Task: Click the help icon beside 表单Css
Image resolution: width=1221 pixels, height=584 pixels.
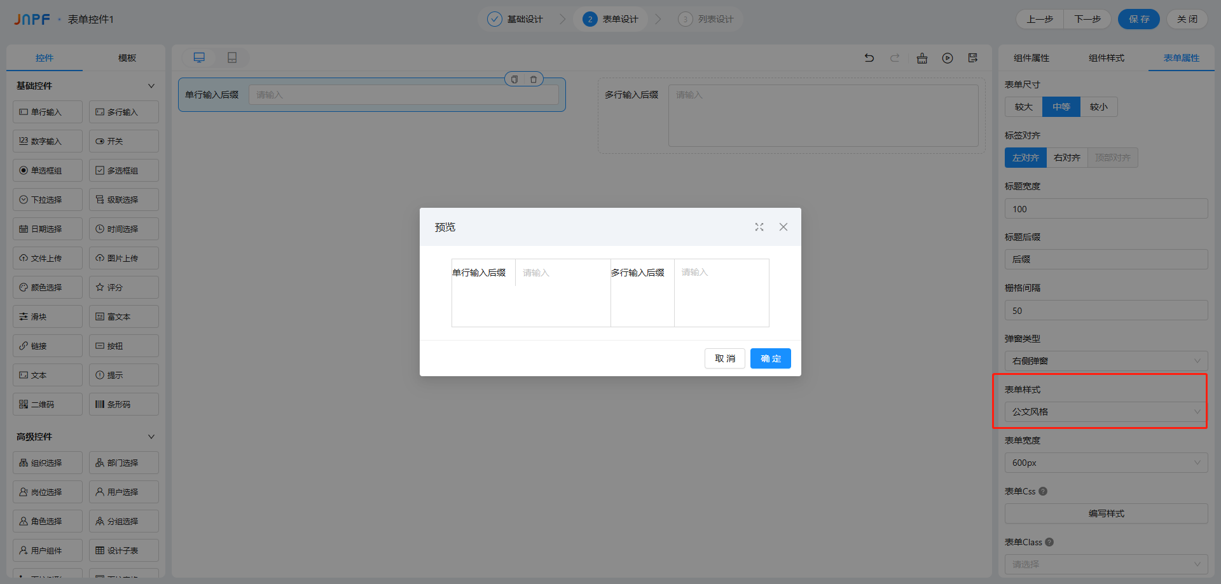Action: pyautogui.click(x=1043, y=491)
